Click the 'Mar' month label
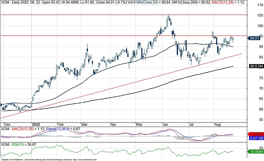This screenshot has height=161, width=264. 84,124
